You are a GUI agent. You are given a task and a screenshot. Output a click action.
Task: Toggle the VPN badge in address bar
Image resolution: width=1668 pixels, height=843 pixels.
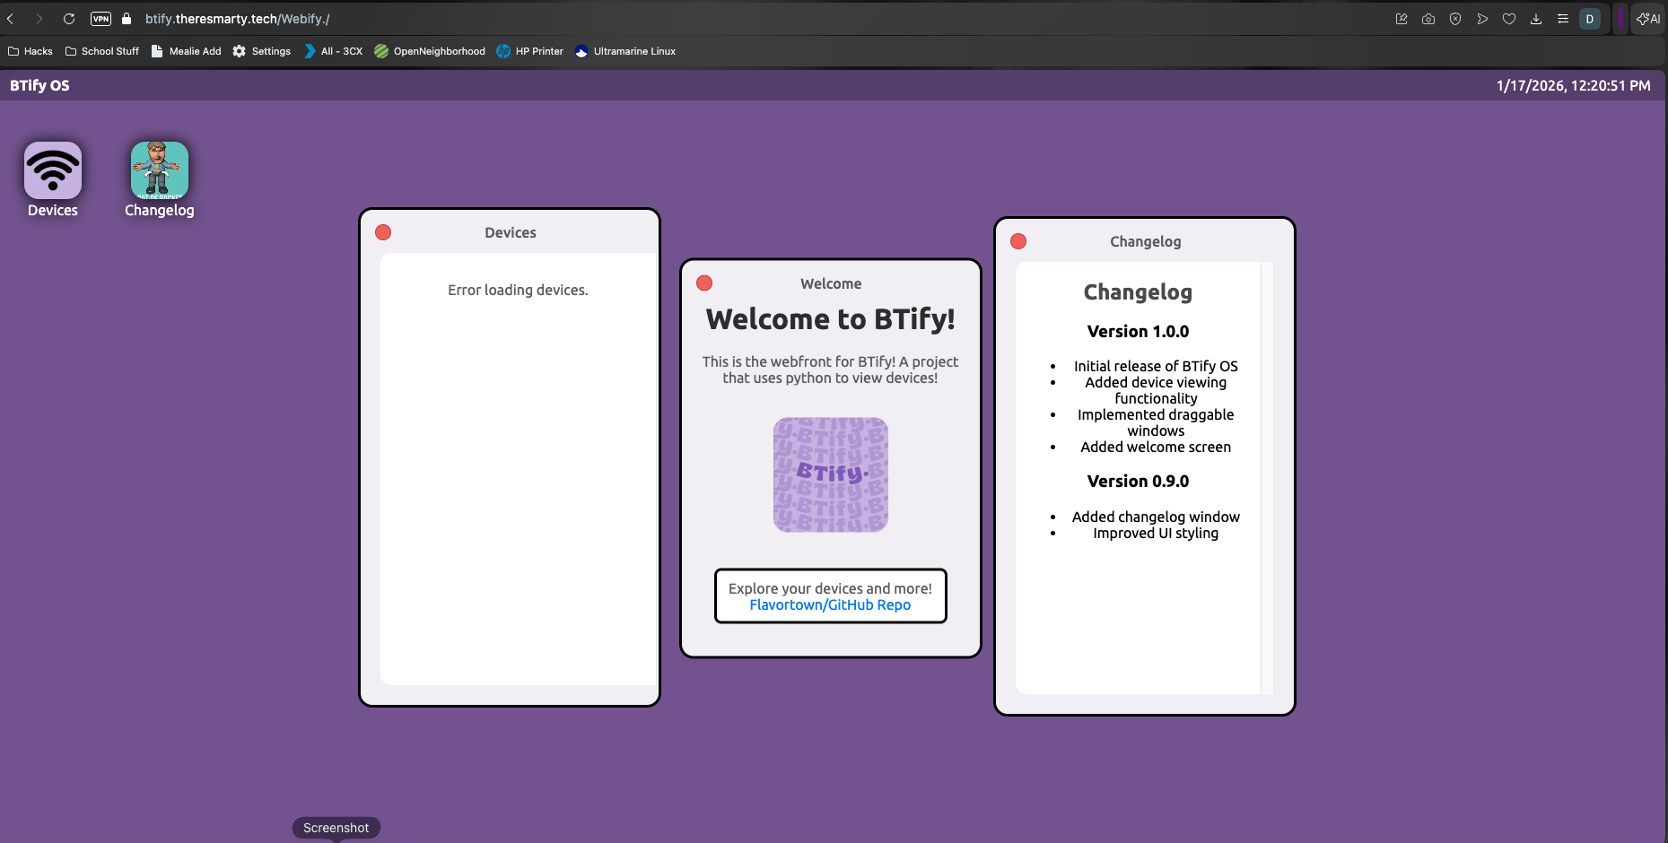(100, 19)
